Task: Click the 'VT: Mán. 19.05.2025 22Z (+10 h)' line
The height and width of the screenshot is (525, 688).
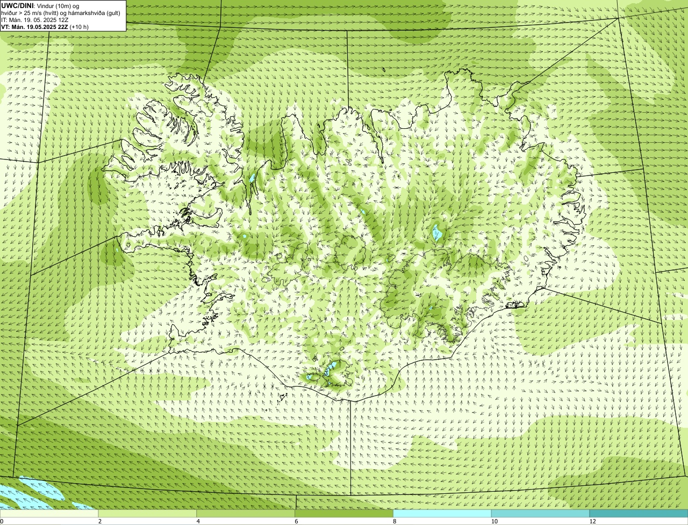Action: click(45, 27)
